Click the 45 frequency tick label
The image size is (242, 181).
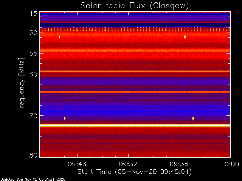[33, 14]
